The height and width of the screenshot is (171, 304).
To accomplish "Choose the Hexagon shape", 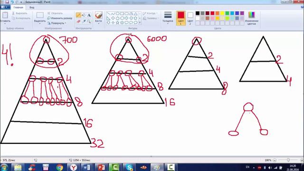I will pos(122,18).
